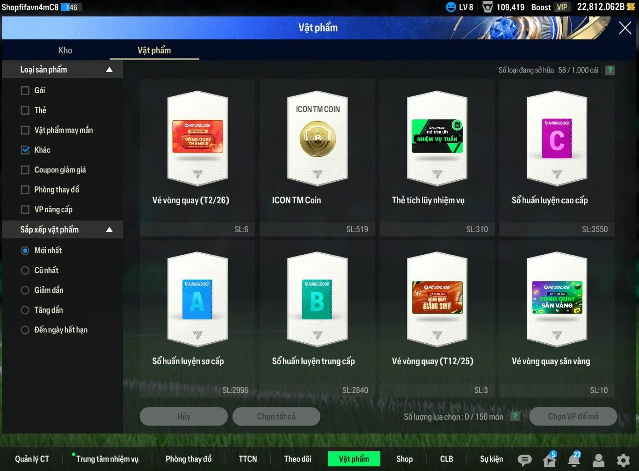Open the settings gear icon
Screen dimensions: 639x471
tap(623, 460)
